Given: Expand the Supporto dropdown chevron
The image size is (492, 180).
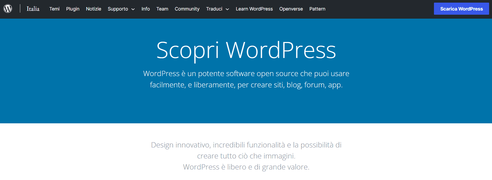Looking at the screenshot, I should tap(133, 9).
